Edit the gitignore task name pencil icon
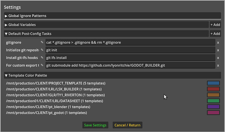 click(x=42, y=42)
